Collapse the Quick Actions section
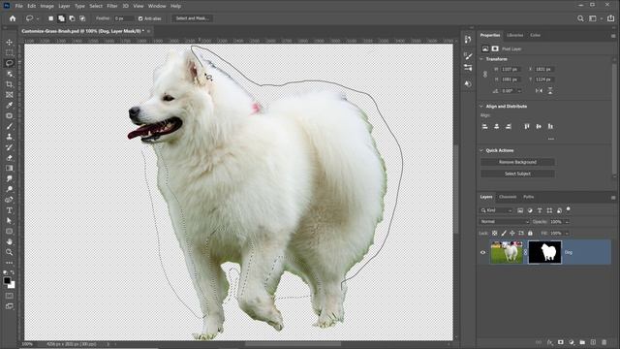The image size is (620, 349). (x=481, y=150)
